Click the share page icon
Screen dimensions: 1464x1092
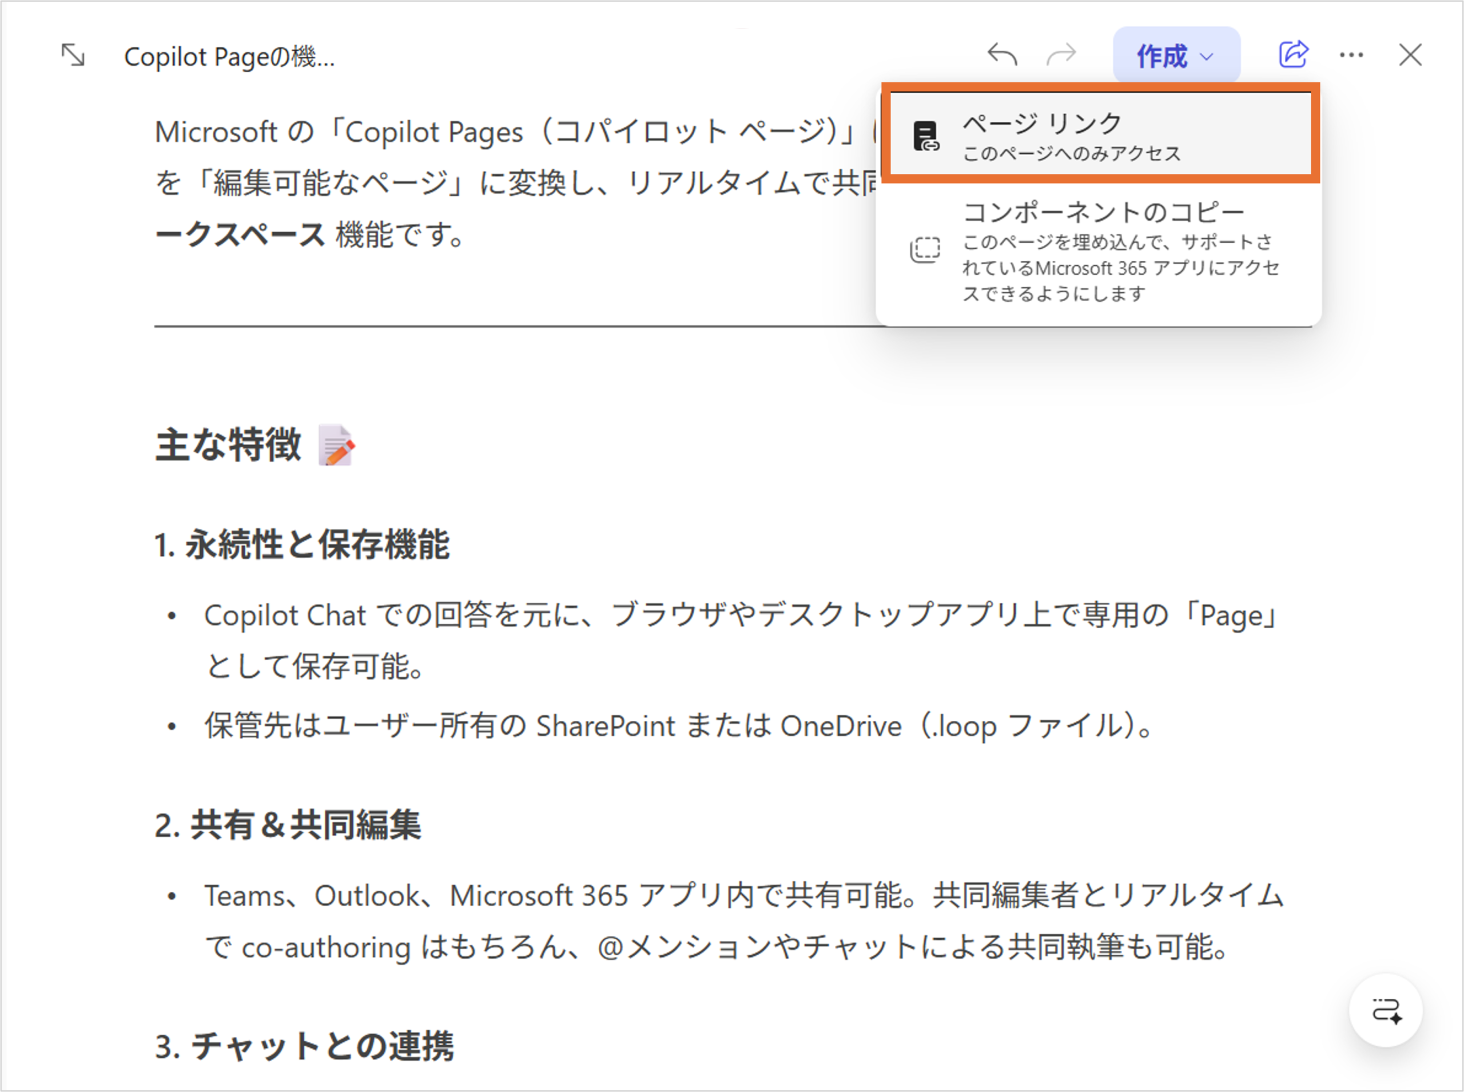1293,55
